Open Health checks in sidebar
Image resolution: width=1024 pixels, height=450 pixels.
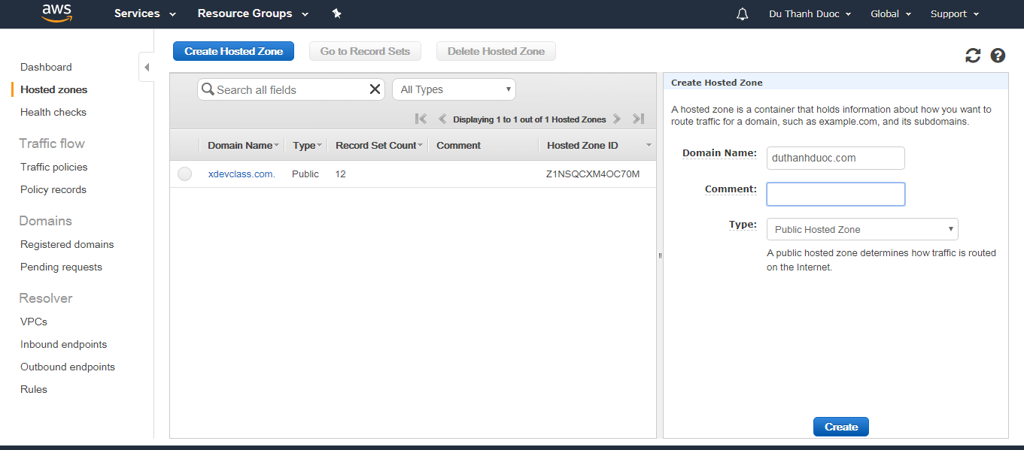click(x=53, y=112)
